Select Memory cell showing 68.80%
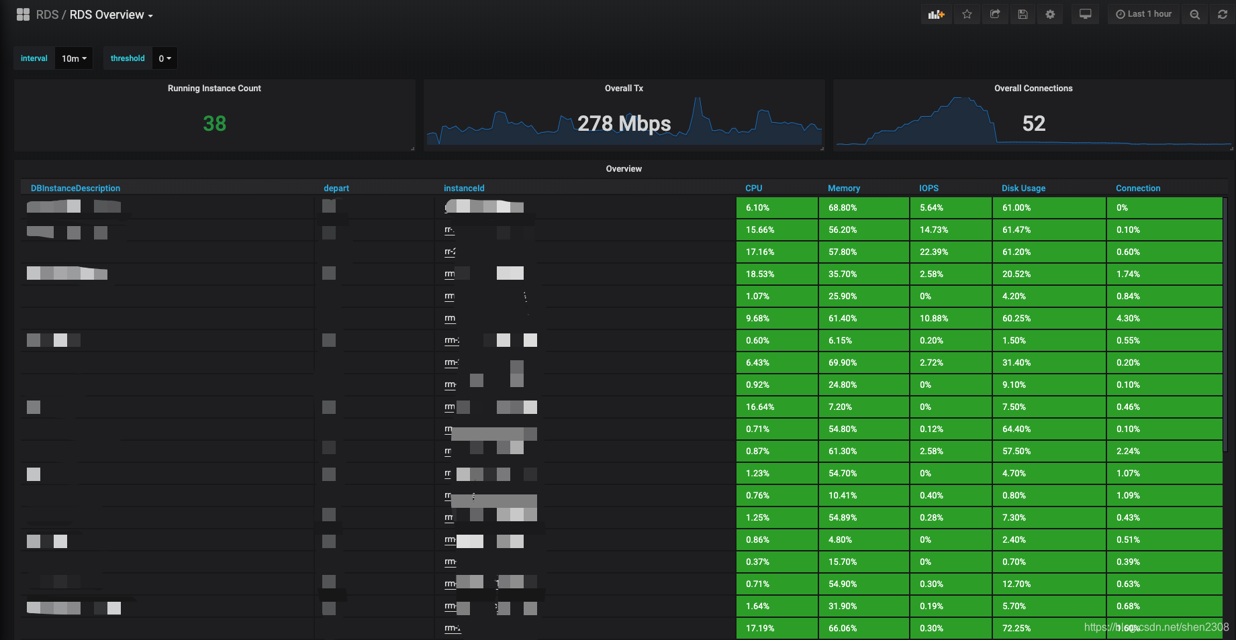The image size is (1236, 640). click(863, 208)
